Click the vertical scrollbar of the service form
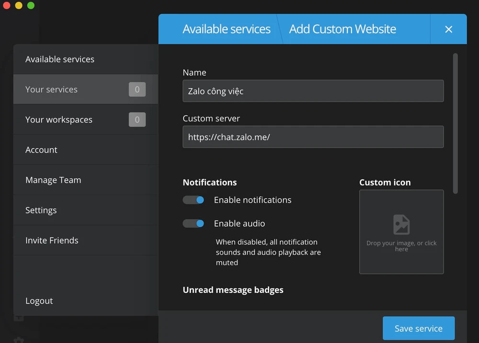Screen dimensions: 479x343 point(455,123)
